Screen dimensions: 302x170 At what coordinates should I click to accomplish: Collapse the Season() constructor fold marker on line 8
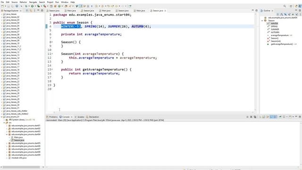[x=52, y=42]
